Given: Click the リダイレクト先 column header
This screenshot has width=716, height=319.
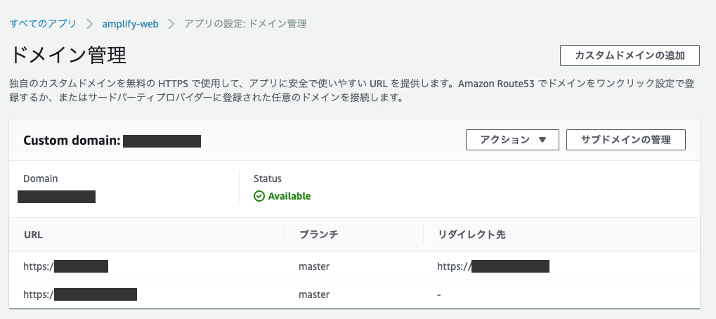Looking at the screenshot, I should point(471,235).
